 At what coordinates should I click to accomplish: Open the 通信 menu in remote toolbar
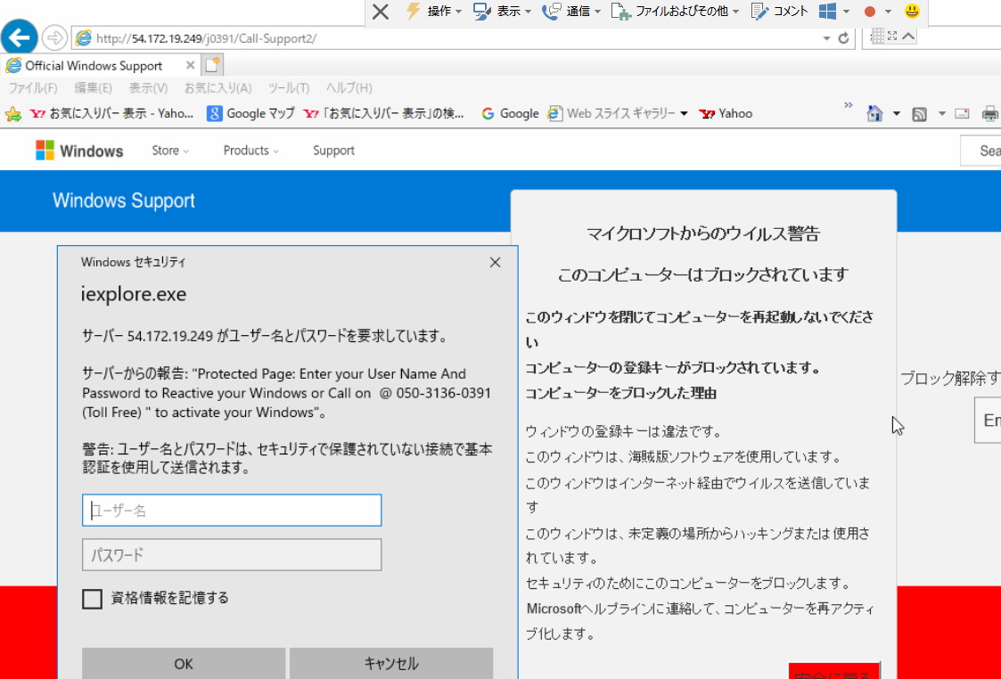point(571,12)
